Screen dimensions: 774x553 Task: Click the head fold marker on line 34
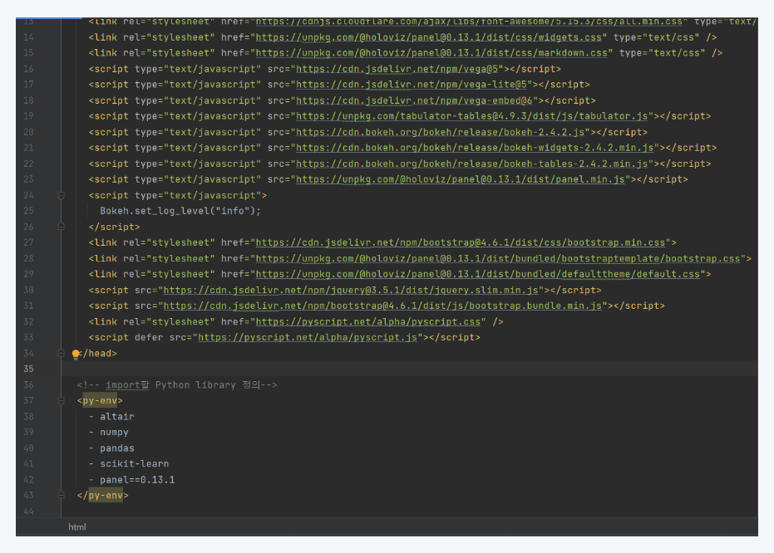(62, 353)
